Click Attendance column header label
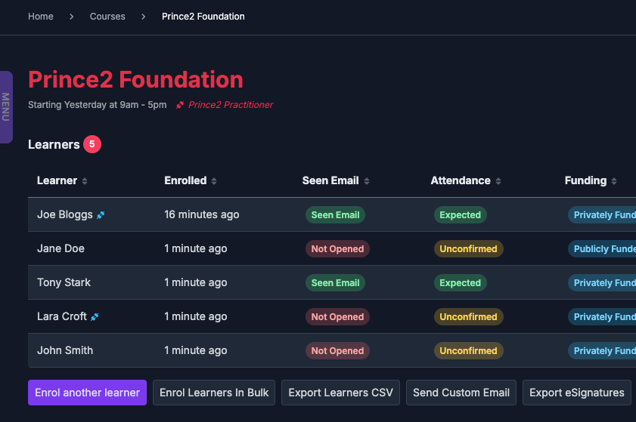 click(x=461, y=180)
